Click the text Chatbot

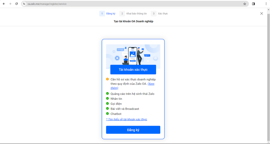pyautogui.click(x=116, y=114)
